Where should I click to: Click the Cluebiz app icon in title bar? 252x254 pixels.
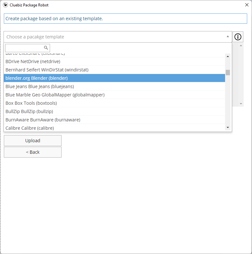(x=5, y=5)
